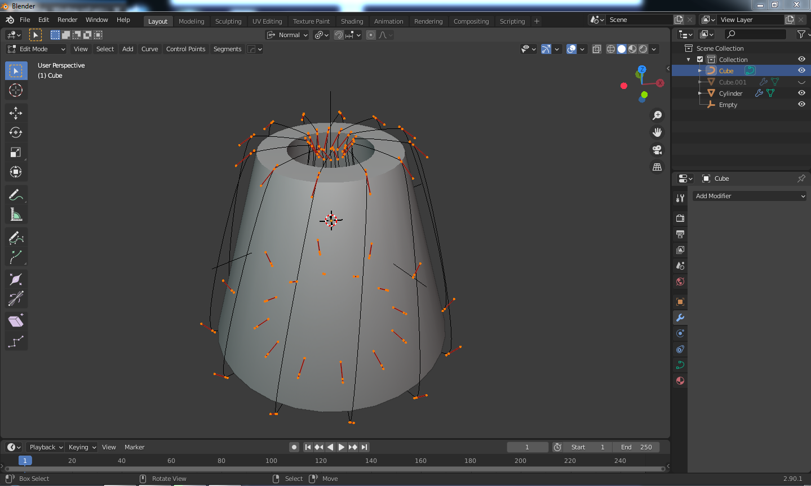
Task: Open Physics properties tab
Action: pos(680,333)
